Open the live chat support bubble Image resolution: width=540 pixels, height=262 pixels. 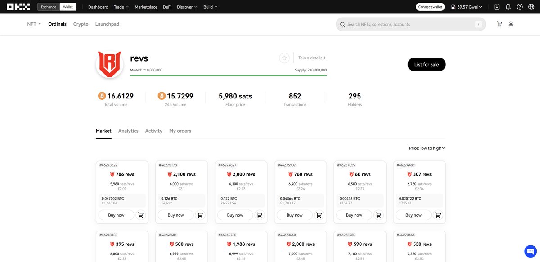[531, 251]
